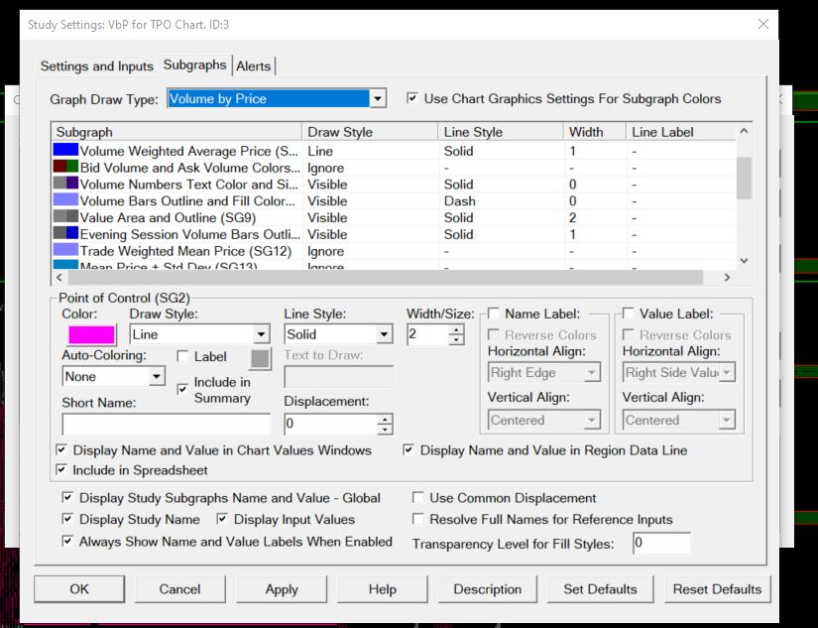Select the Subgraphs tab

click(x=194, y=64)
